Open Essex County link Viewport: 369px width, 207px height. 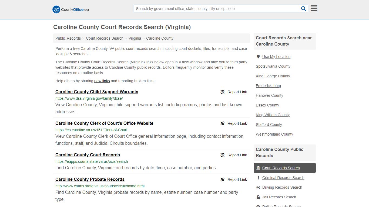coord(267,105)
